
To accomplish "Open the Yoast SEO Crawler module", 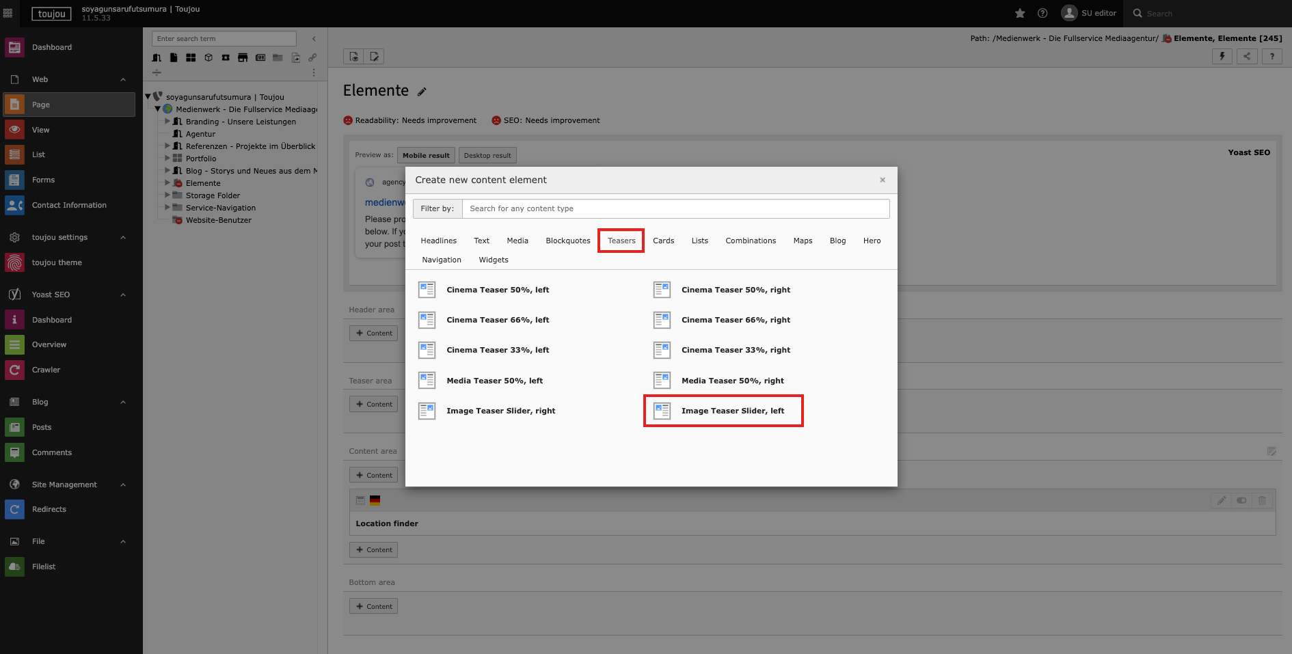I will tap(46, 370).
